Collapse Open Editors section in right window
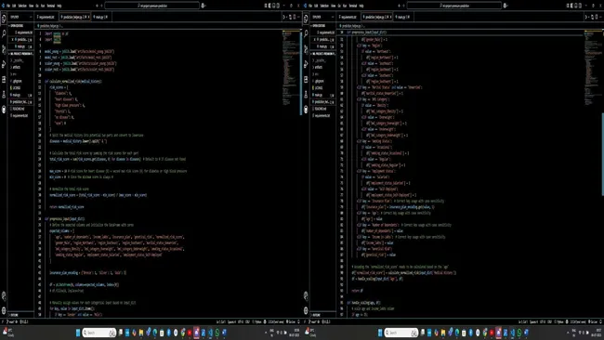 pyautogui.click(x=322, y=25)
